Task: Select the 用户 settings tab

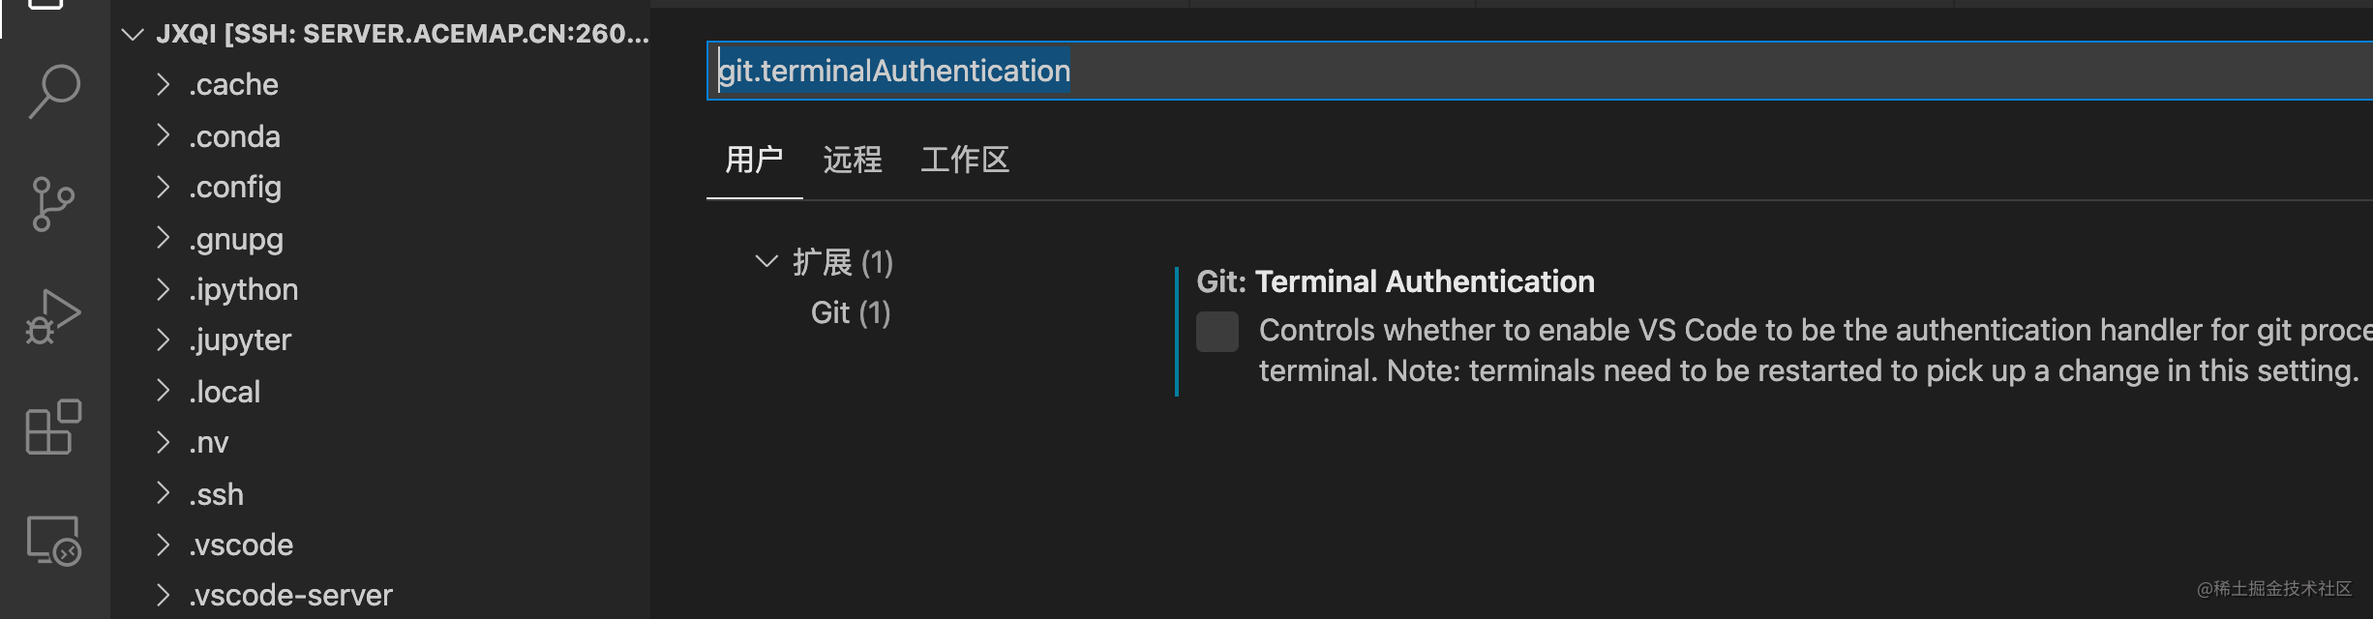Action: point(754,160)
